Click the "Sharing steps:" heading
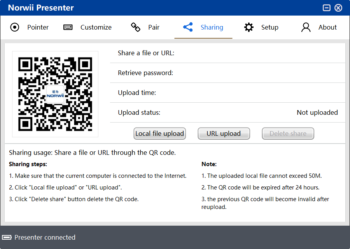Image resolution: width=350 pixels, height=249 pixels. click(x=28, y=164)
